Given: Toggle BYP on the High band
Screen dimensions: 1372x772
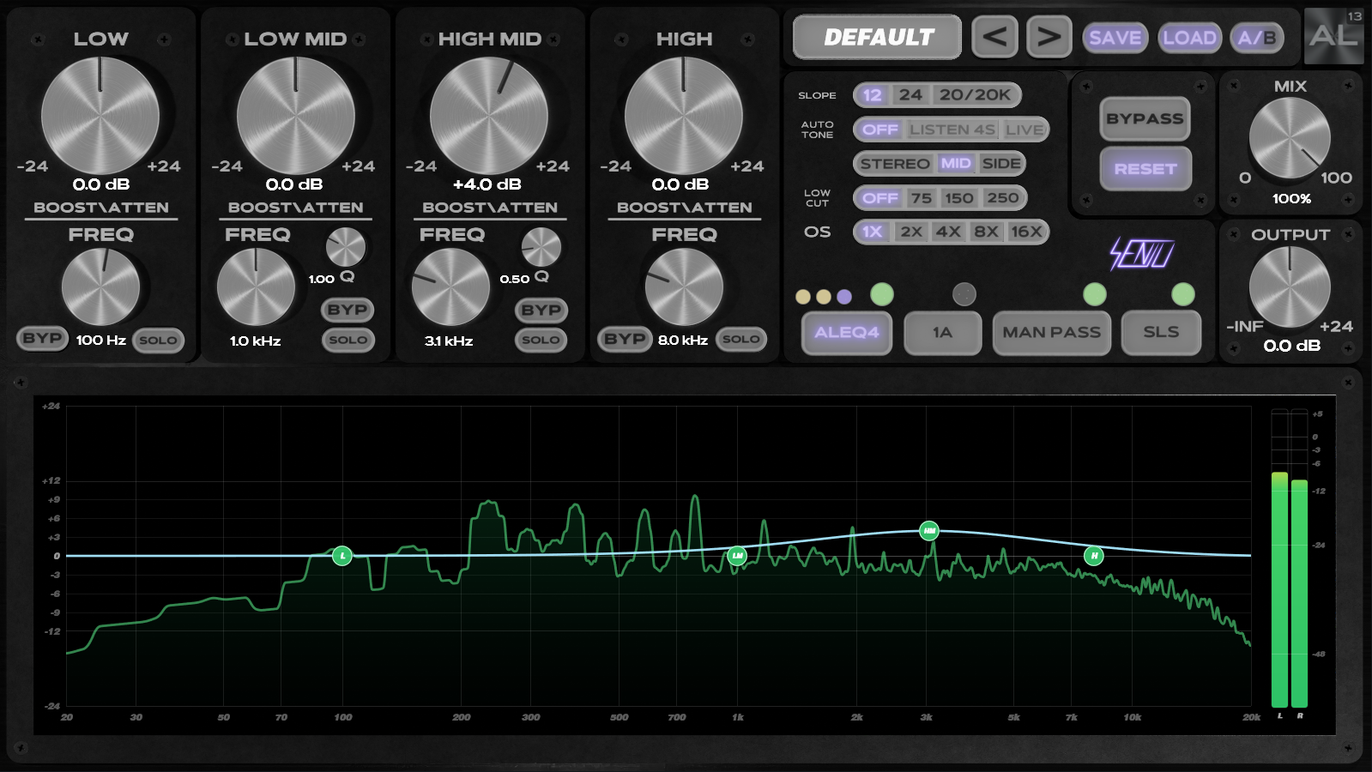Looking at the screenshot, I should tap(625, 339).
